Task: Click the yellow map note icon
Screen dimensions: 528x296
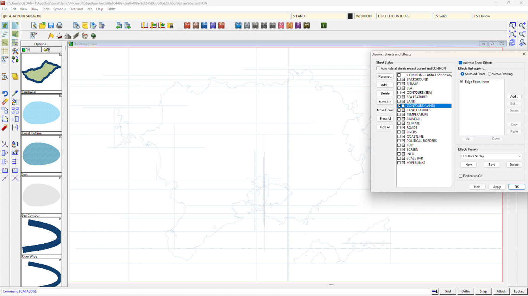Action: tap(85, 25)
